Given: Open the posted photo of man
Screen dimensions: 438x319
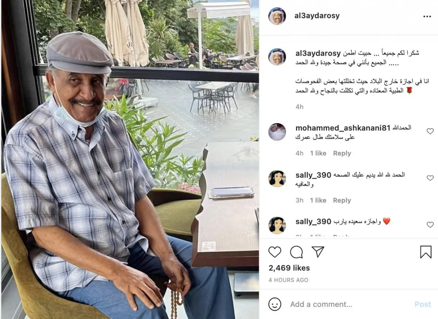Looking at the screenshot, I should pyautogui.click(x=130, y=159).
